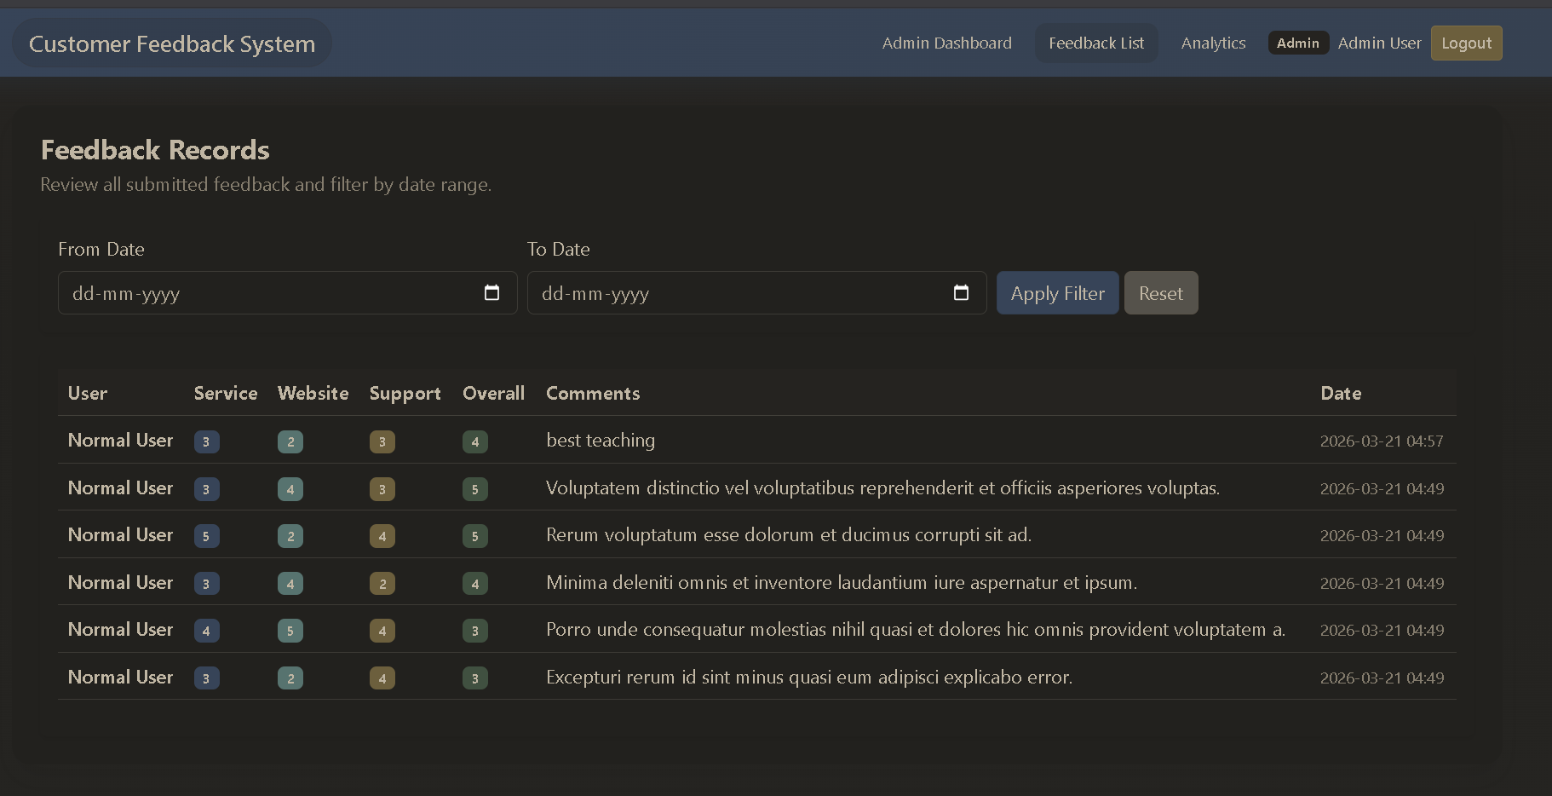
Task: Click the Admin User name label
Action: coord(1379,43)
